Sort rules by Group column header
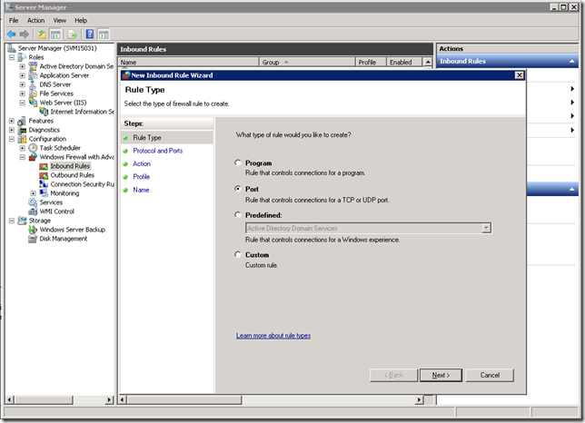Image resolution: width=585 pixels, height=423 pixels. 307,63
